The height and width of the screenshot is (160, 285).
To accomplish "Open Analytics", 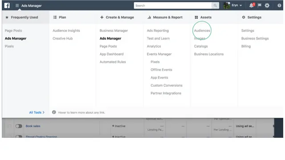I will [x=154, y=46].
